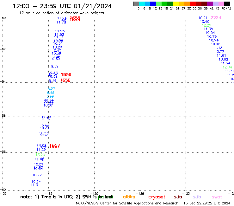The image size is (234, 206).
Task: Select the green value '12.25'
Action: [x=206, y=25]
